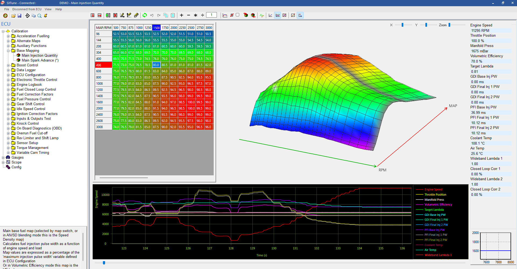Click the magnifier search toolbar icon
The image size is (517, 269).
[39, 16]
